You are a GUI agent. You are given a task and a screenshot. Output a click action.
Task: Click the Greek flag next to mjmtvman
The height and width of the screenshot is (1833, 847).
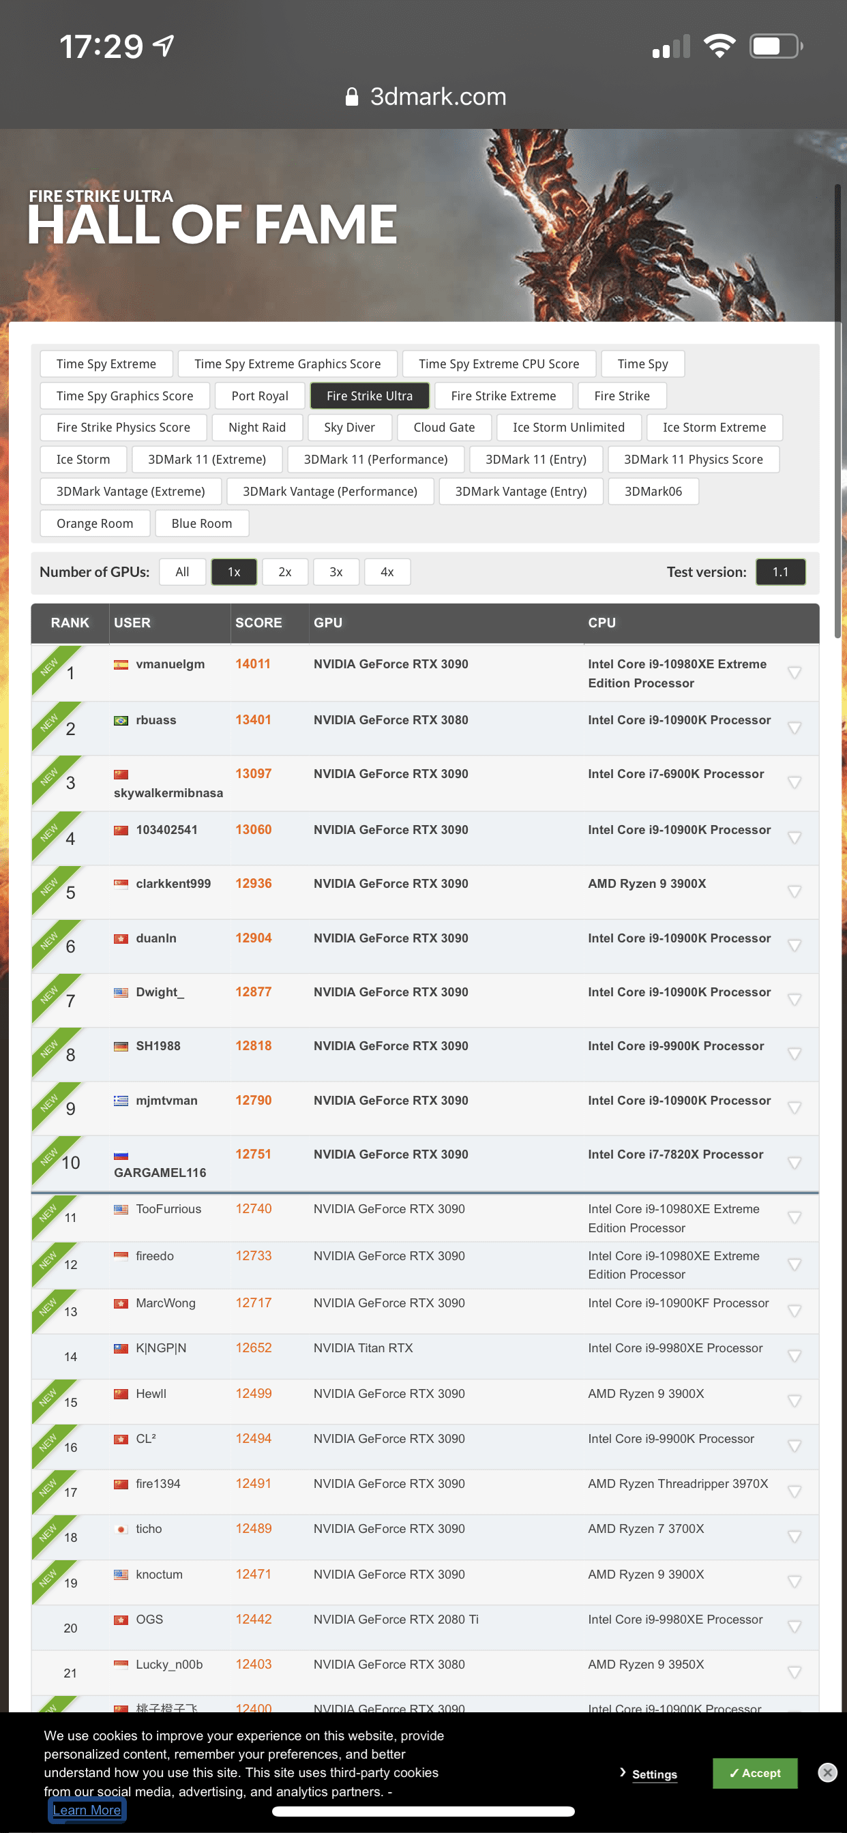[121, 1101]
